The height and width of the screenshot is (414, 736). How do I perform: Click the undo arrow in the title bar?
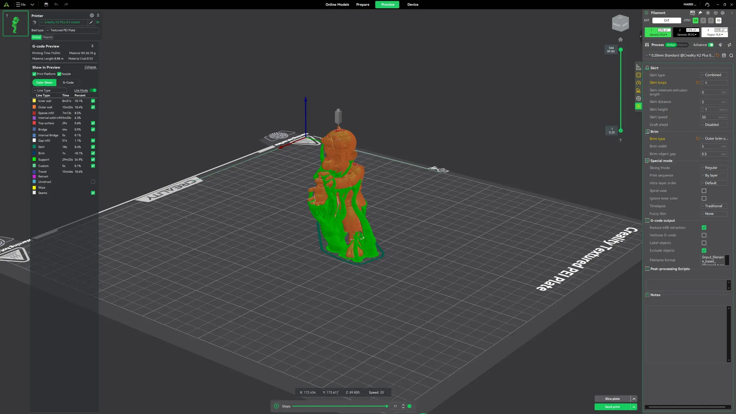pyautogui.click(x=56, y=4)
